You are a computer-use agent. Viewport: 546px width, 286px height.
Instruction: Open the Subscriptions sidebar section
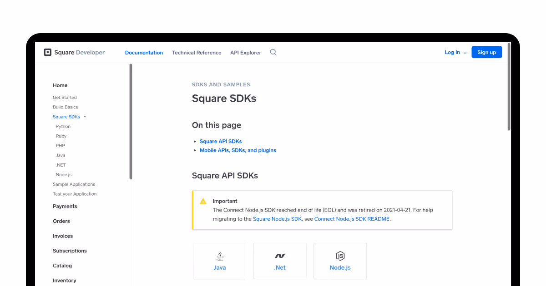click(x=70, y=251)
